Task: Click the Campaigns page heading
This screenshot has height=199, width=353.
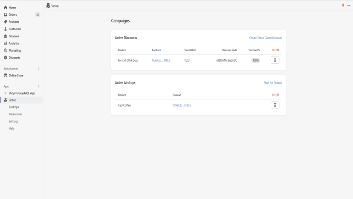Action: click(121, 20)
